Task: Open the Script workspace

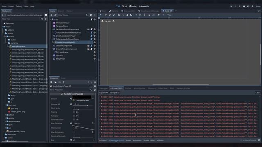Action: pos(133,7)
